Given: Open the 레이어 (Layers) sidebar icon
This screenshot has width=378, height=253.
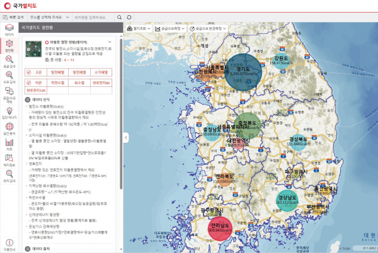Looking at the screenshot, I should click(x=9, y=30).
